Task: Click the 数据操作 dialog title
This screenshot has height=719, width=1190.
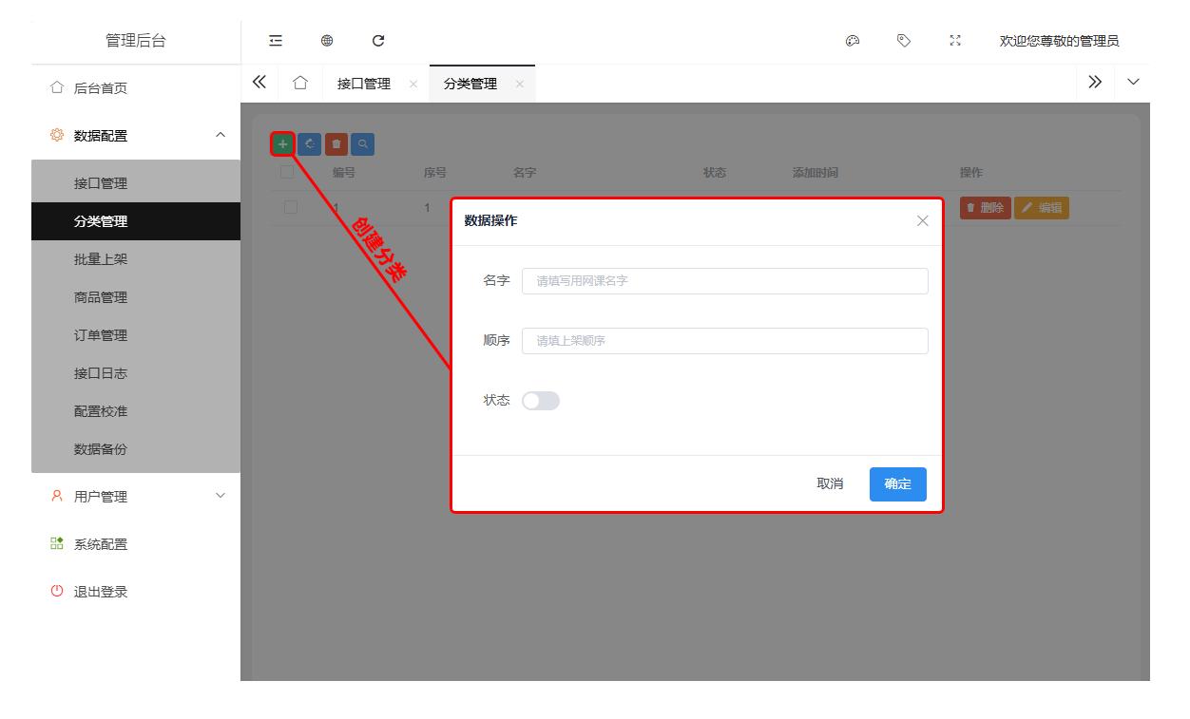Action: coord(490,220)
